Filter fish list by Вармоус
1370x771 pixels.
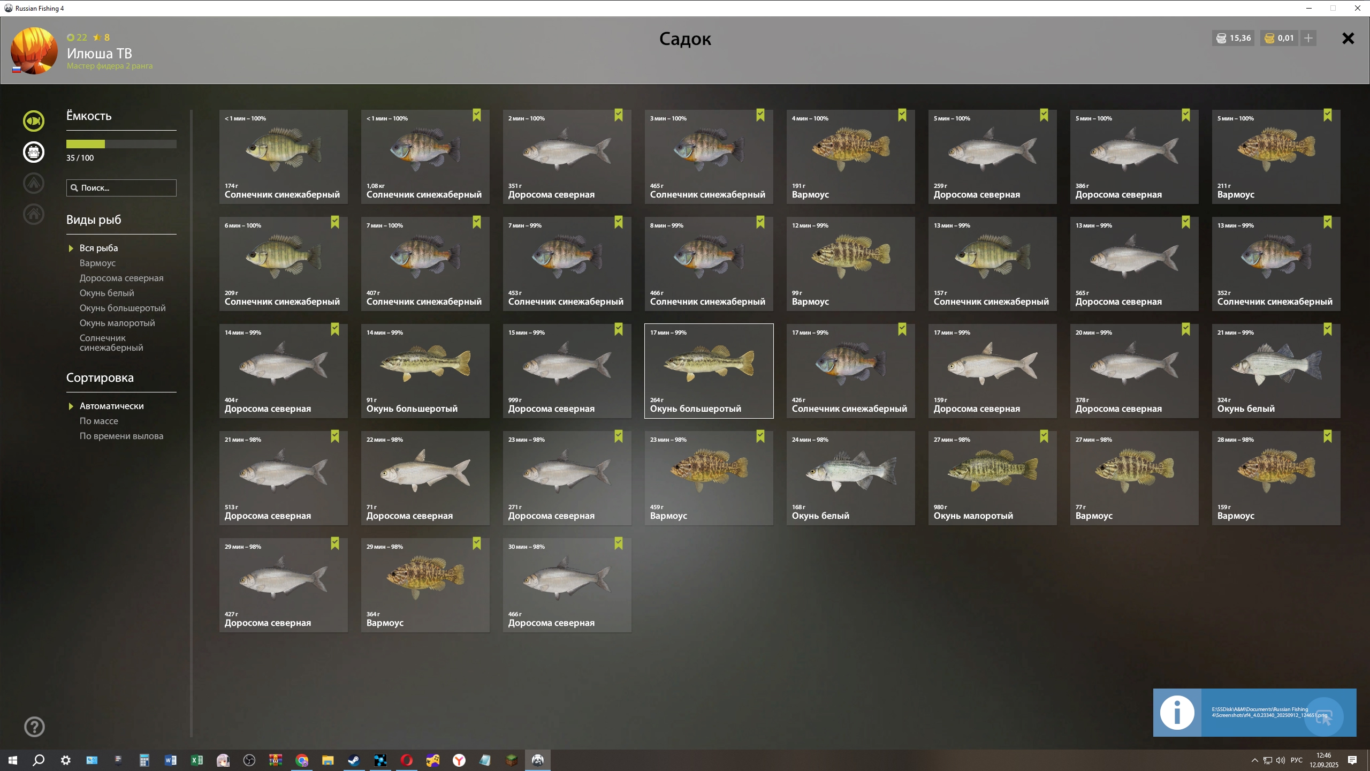[97, 263]
